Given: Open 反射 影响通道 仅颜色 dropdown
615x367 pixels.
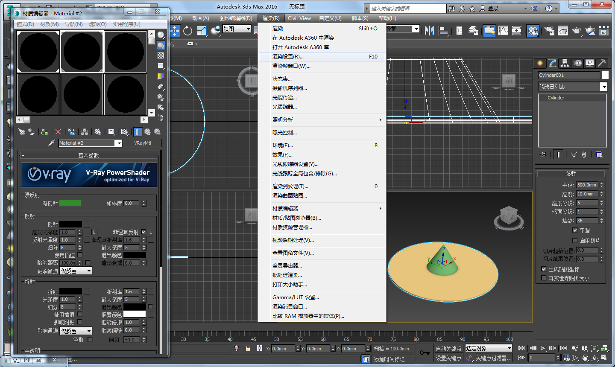Looking at the screenshot, I should pos(76,271).
